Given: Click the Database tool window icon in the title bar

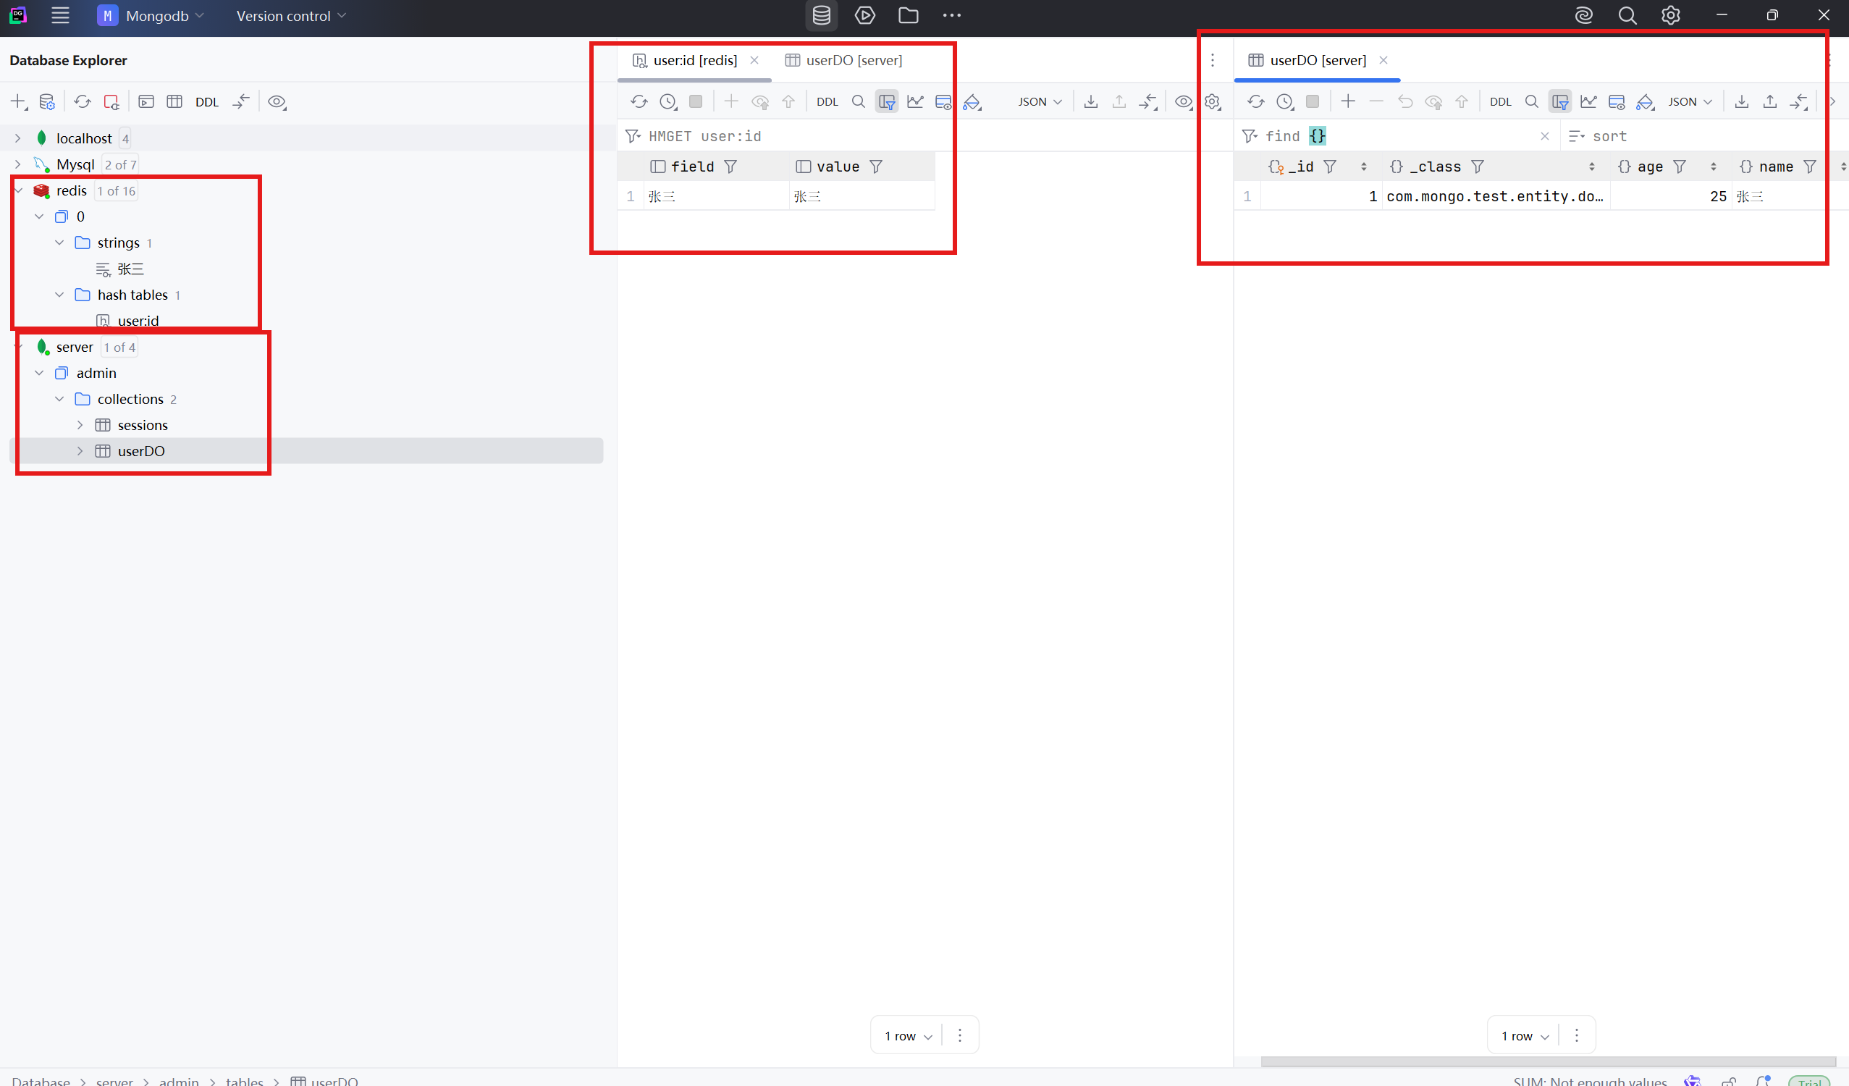Looking at the screenshot, I should (x=822, y=15).
